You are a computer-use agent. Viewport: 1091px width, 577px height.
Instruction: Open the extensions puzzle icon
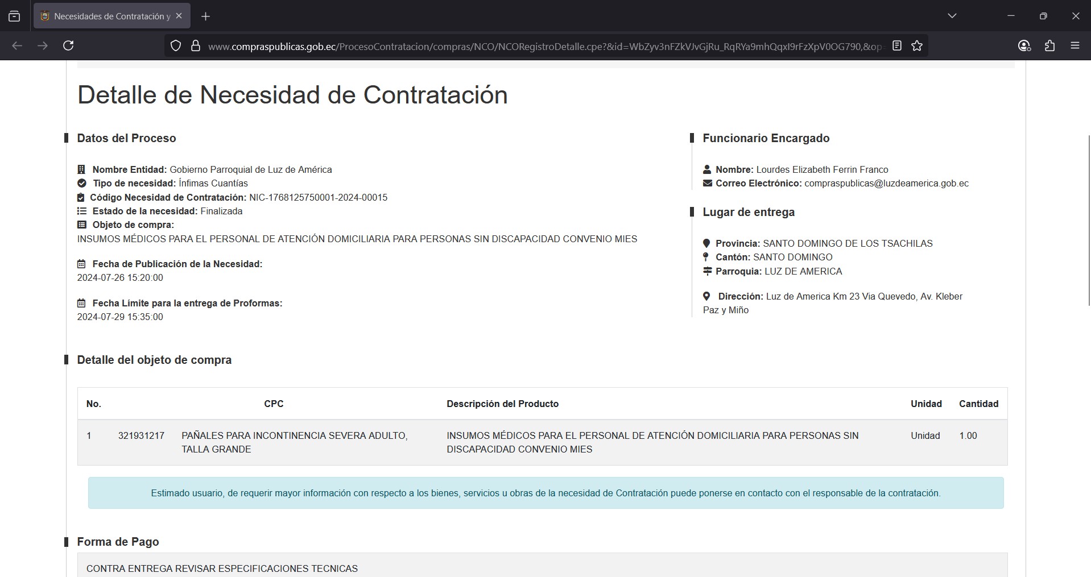pos(1050,45)
